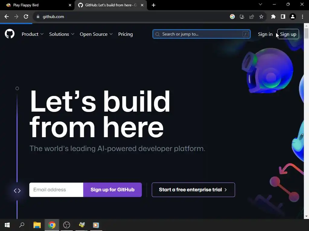The image size is (309, 231).
Task: Open the Pricing page
Action: pos(126,34)
